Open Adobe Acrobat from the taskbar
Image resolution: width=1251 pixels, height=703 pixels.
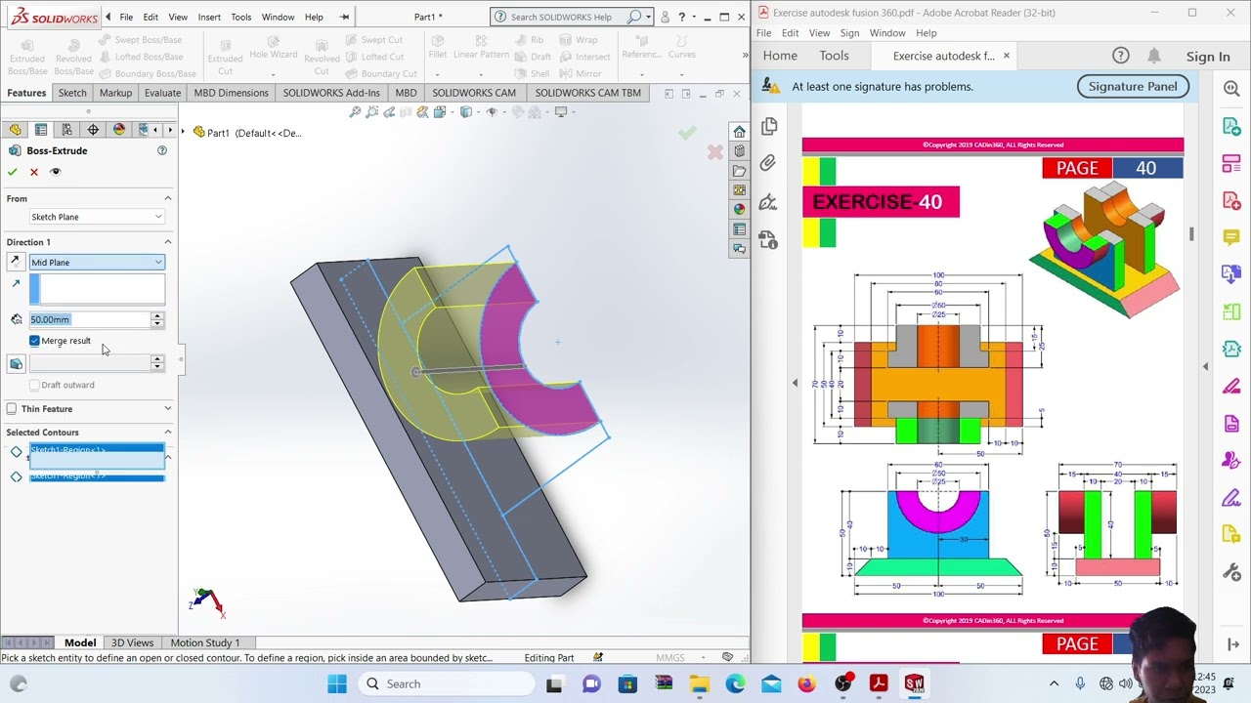pos(878,683)
